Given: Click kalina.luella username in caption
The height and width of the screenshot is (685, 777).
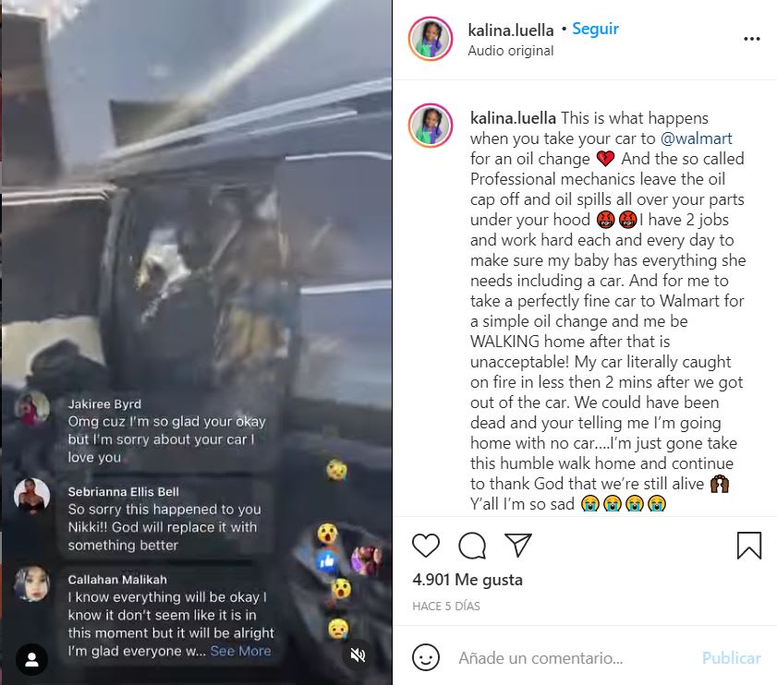Looking at the screenshot, I should (x=513, y=118).
